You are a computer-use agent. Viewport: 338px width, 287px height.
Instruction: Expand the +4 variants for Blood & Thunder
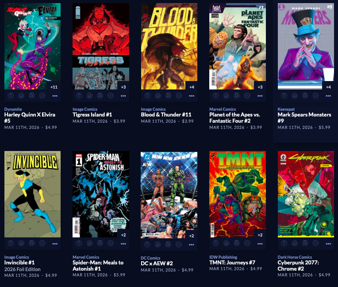[192, 87]
